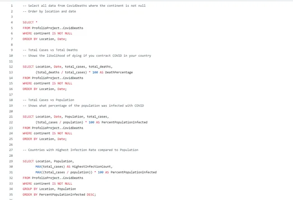This screenshot has width=293, height=200.
Task: Click 'WHERE continent IS NOT NULL' on line 6
Action: 47,33
